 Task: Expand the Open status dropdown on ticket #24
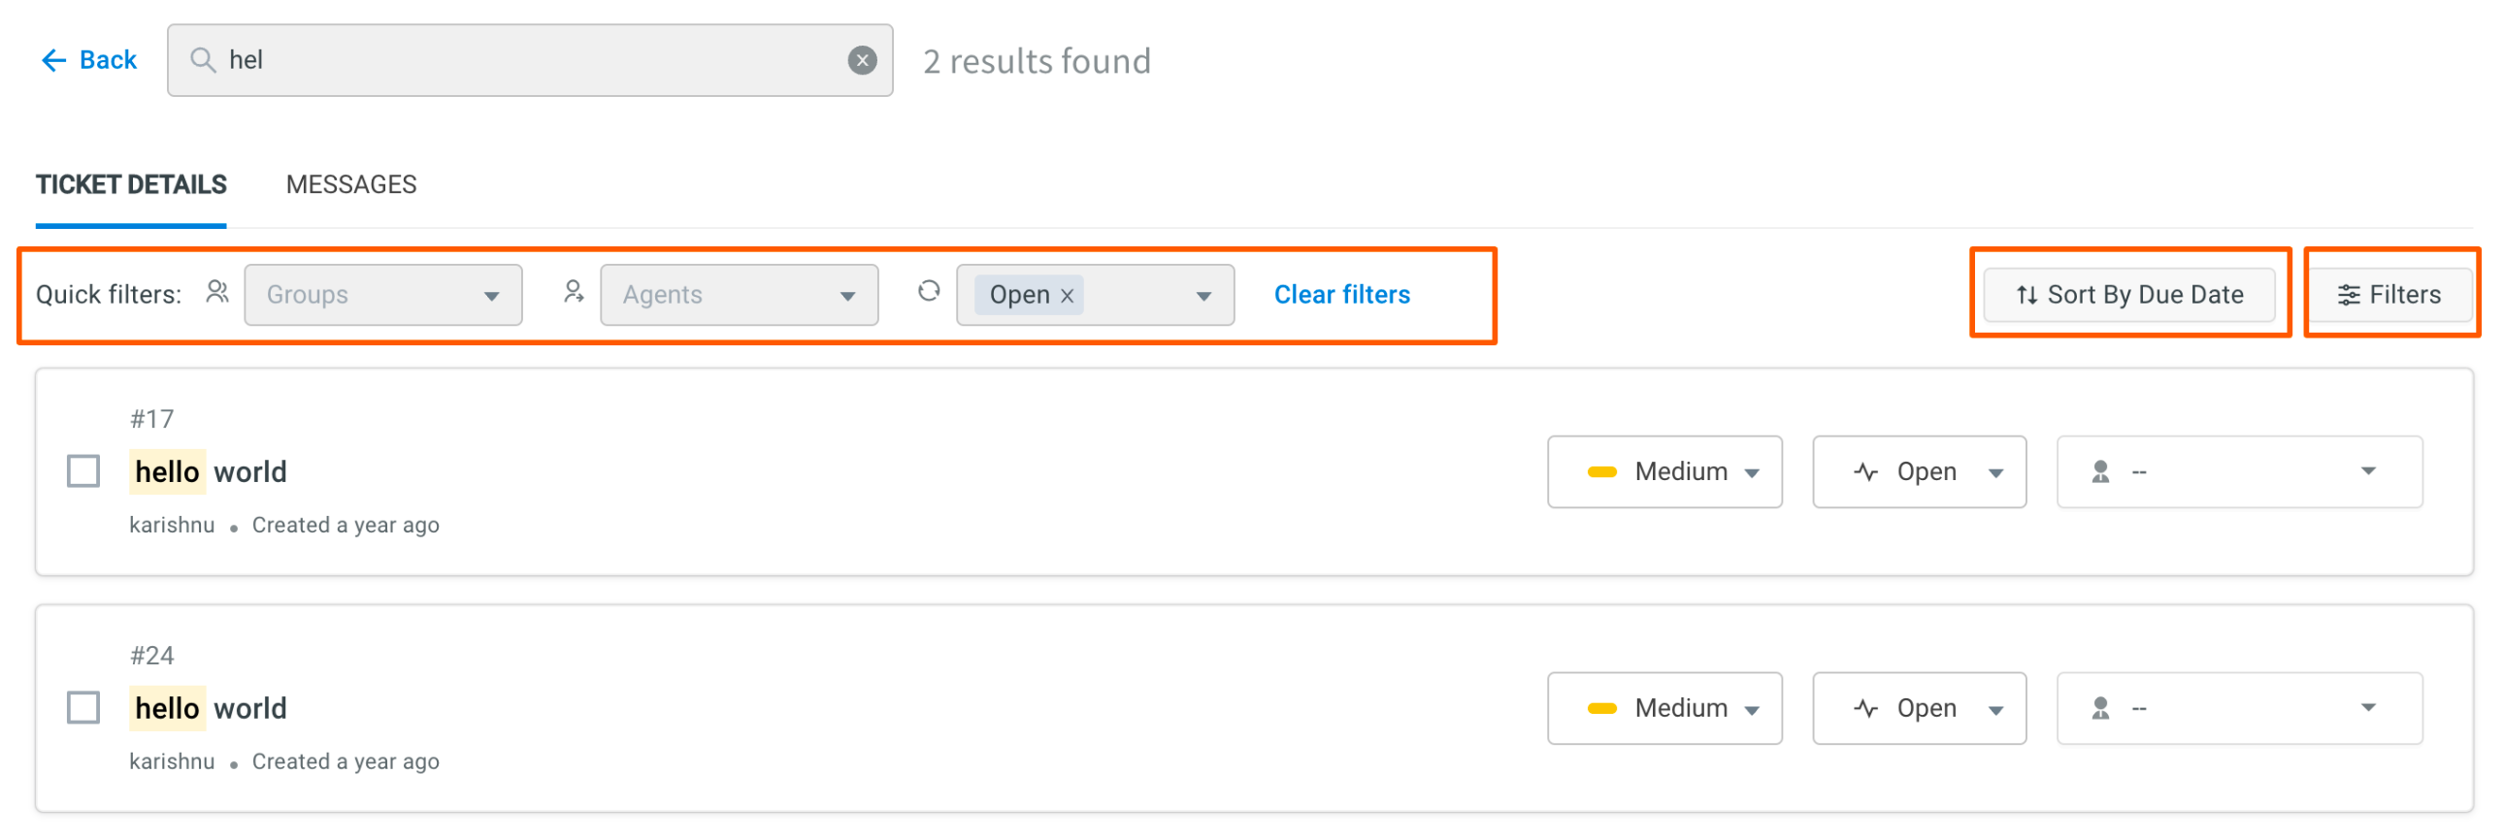[x=1919, y=709]
